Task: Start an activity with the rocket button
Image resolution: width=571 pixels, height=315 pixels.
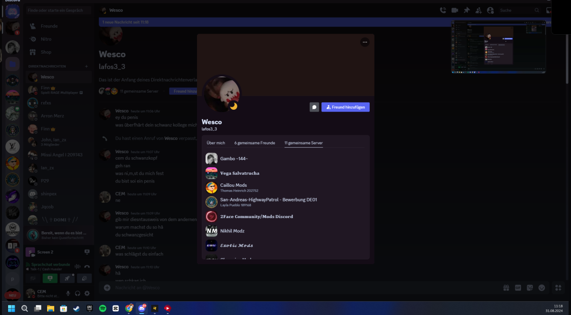Action: point(67,278)
